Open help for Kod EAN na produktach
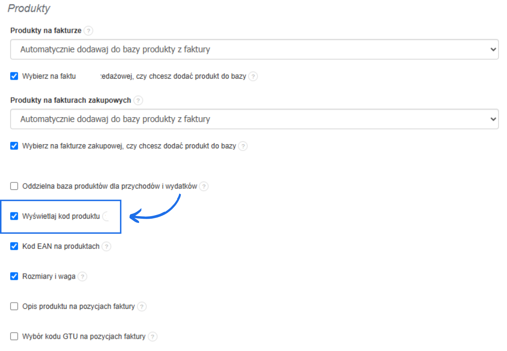This screenshot has height=351, width=507. (106, 246)
